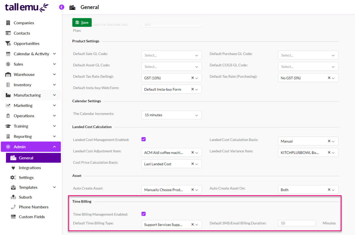Screen dimensions: 355x235
Task: Uncheck Time Billing Management Enabled checkbox
Action: pyautogui.click(x=144, y=214)
